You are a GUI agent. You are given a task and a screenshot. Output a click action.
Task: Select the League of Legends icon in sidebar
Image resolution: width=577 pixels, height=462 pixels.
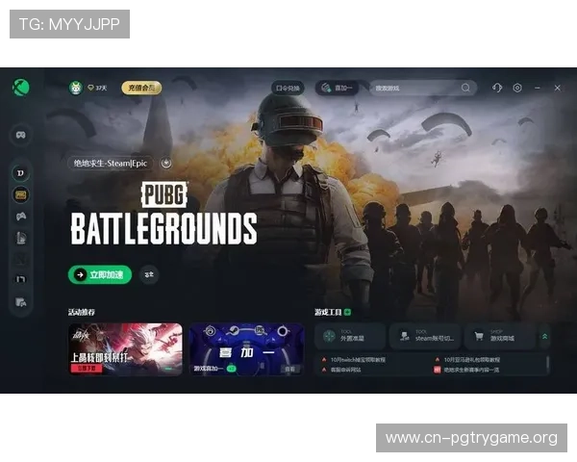tap(20, 238)
